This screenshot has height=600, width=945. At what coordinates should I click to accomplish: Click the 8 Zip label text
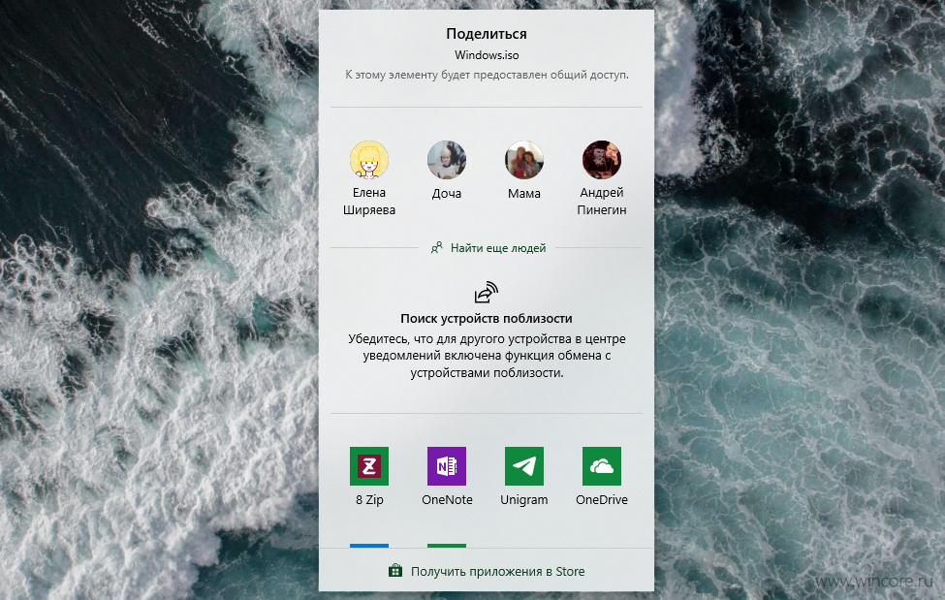click(x=369, y=500)
